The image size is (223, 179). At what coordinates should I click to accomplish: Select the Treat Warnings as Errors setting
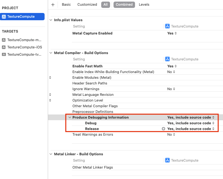coord(93,134)
